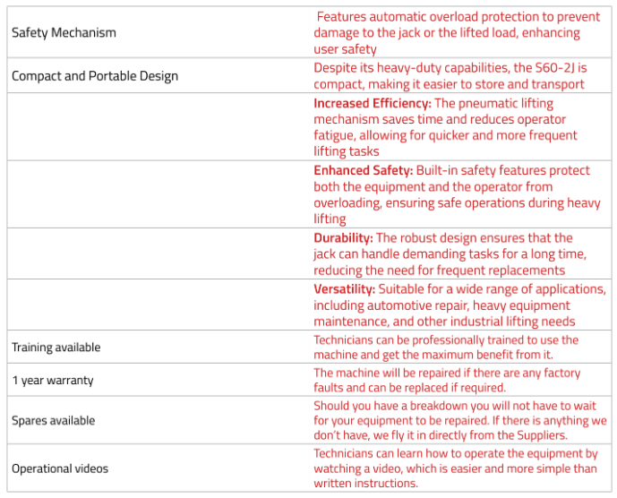The width and height of the screenshot is (617, 498).
Task: Select the S60-2J compact design description
Action: [x=448, y=76]
